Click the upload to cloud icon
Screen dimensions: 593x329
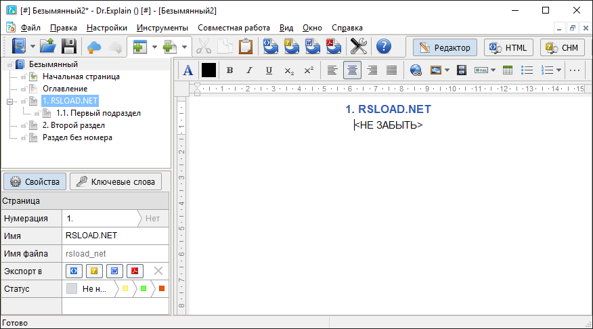point(94,47)
